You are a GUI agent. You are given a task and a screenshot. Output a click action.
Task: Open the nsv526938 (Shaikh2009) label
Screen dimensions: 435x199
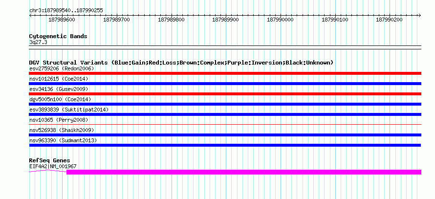pos(62,130)
